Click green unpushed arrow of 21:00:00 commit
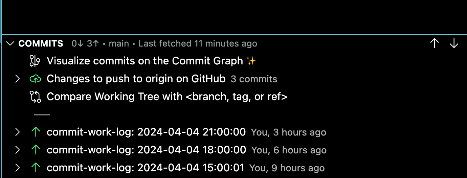 coord(35,132)
